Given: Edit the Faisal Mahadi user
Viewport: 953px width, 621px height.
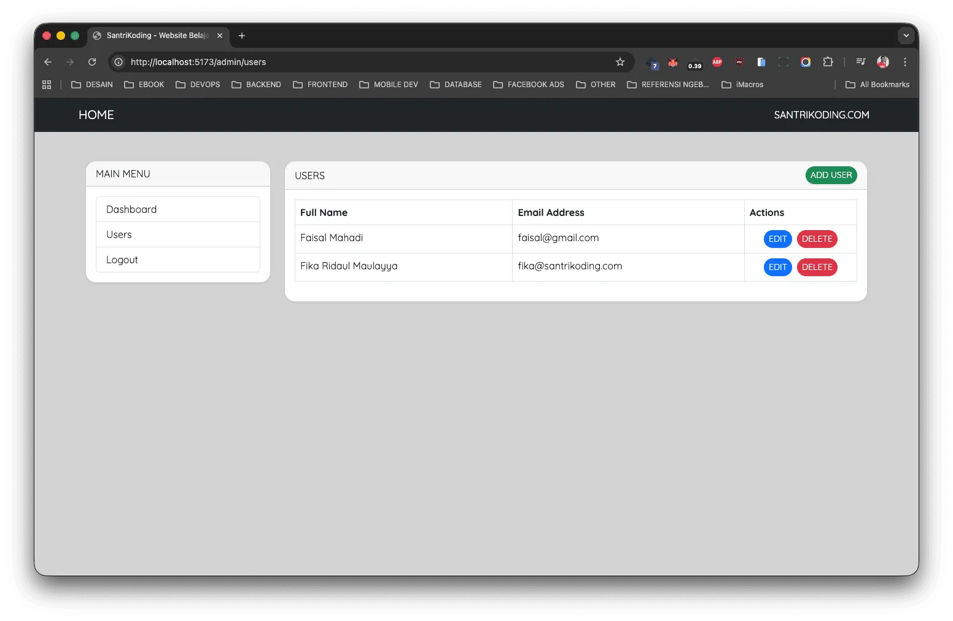Looking at the screenshot, I should pos(777,239).
